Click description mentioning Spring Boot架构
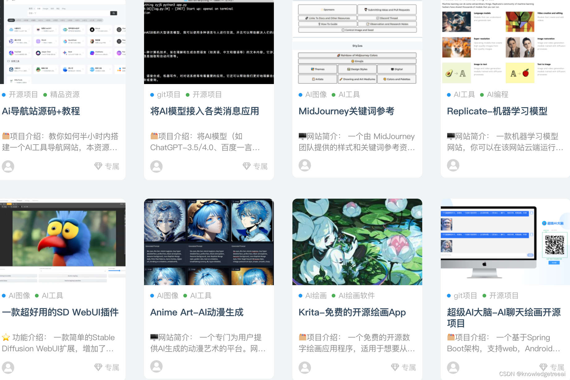Viewport: 570px width, 380px height. point(504,343)
